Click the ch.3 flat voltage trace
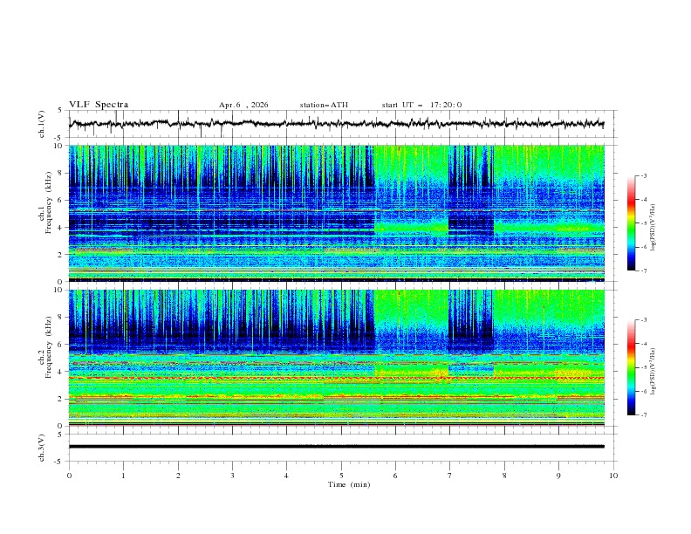The width and height of the screenshot is (691, 534). 336,447
